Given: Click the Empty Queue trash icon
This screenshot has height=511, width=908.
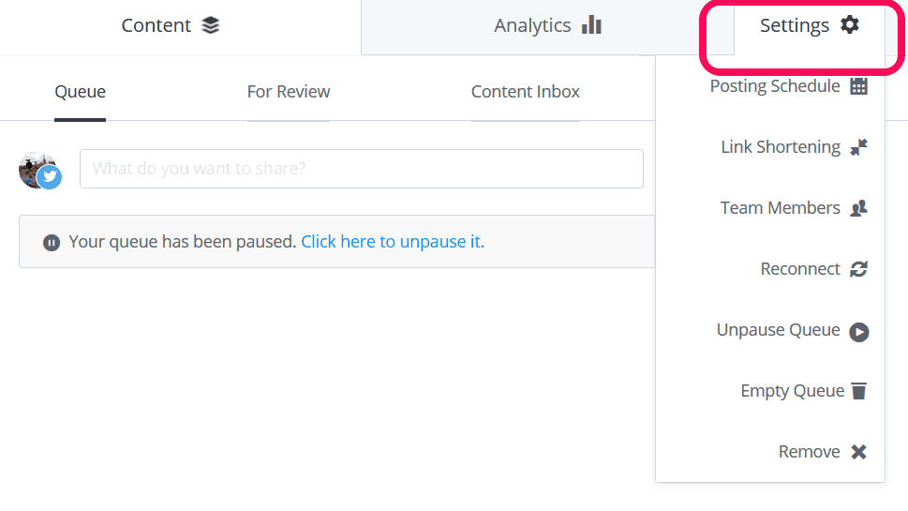Looking at the screenshot, I should coord(858,391).
